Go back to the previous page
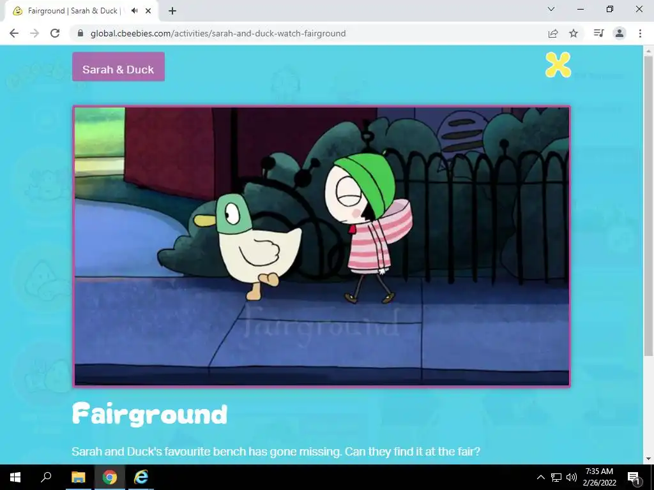Screen dimensions: 654x490 click(x=14, y=33)
